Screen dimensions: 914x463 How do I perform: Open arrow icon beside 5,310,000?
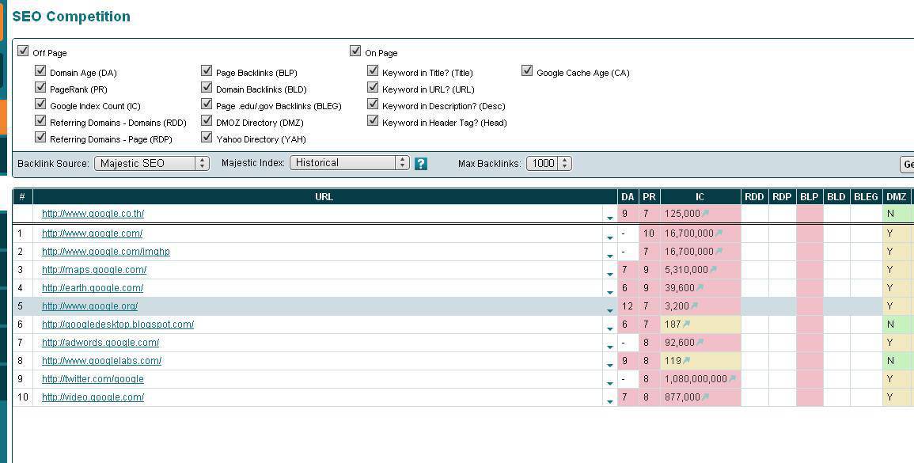point(714,269)
